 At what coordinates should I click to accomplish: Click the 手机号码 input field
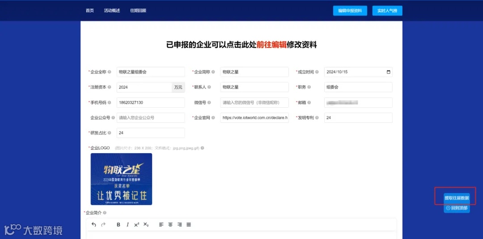click(x=151, y=102)
